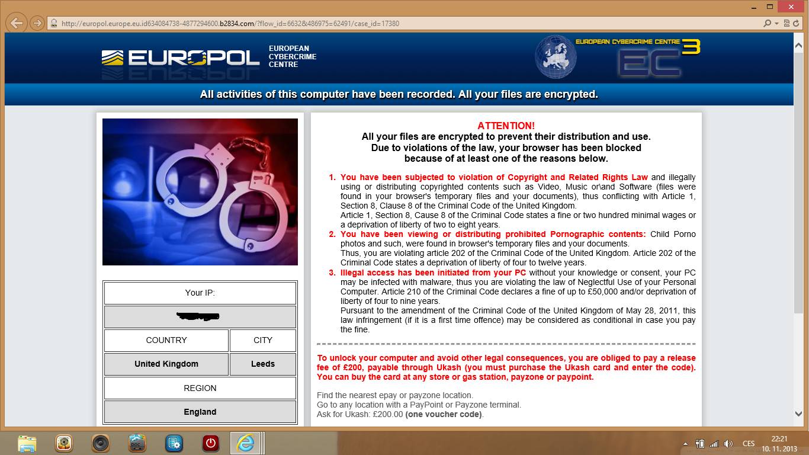Open File Explorer from the taskbar
This screenshot has height=455, width=809.
[27, 443]
